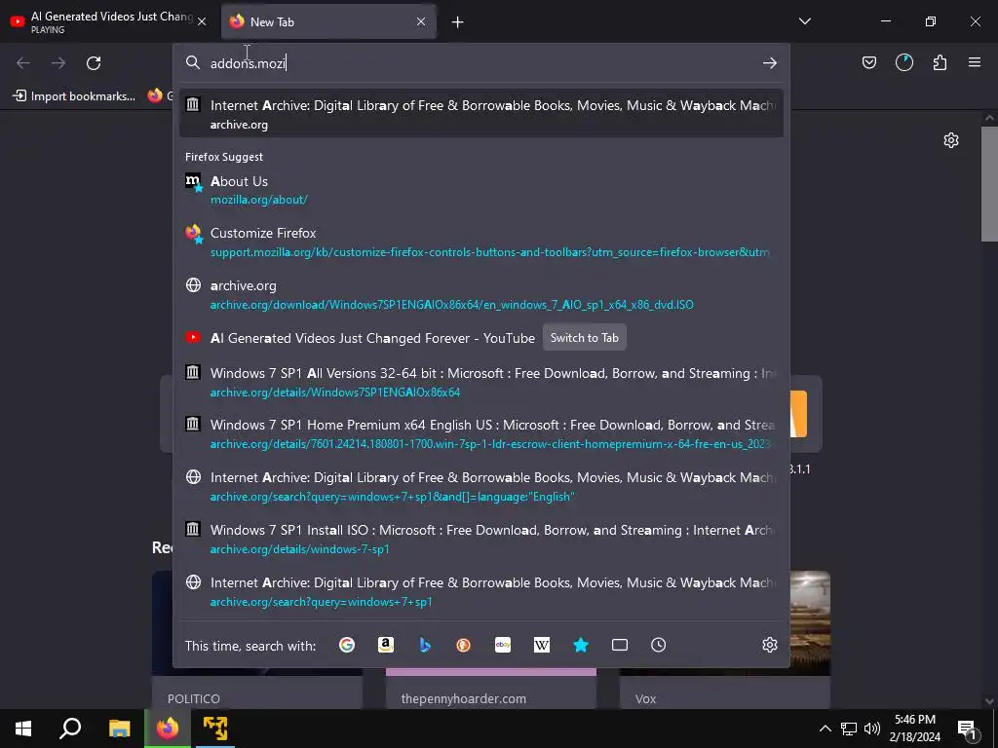Search bookmarks using the star icon
The width and height of the screenshot is (998, 748).
tap(581, 645)
